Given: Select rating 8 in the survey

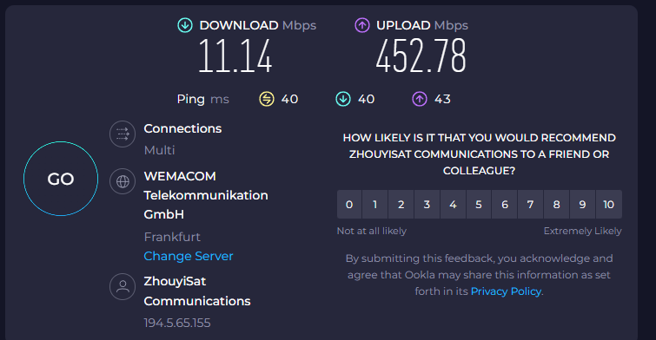Looking at the screenshot, I should pos(556,204).
